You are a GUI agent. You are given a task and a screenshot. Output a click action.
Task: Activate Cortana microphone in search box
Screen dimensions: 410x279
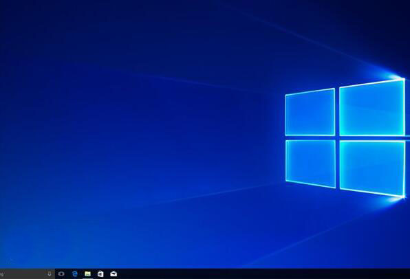50,274
